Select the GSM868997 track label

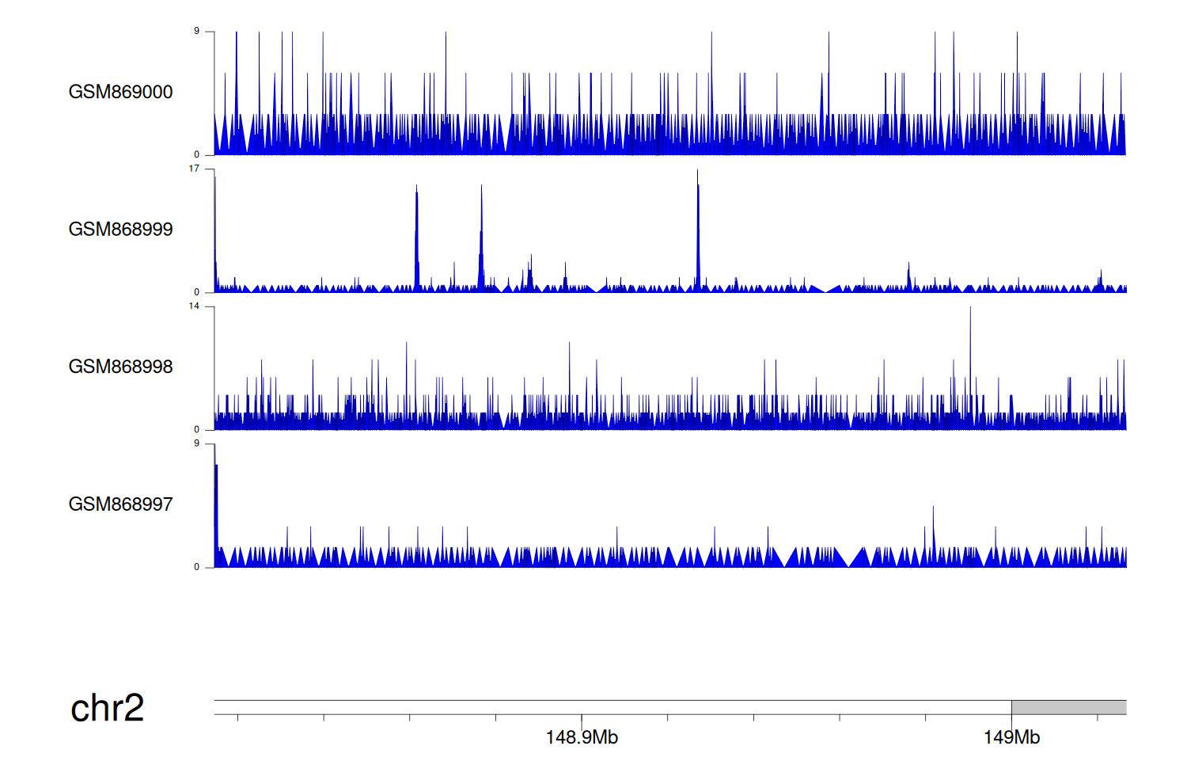pos(120,504)
